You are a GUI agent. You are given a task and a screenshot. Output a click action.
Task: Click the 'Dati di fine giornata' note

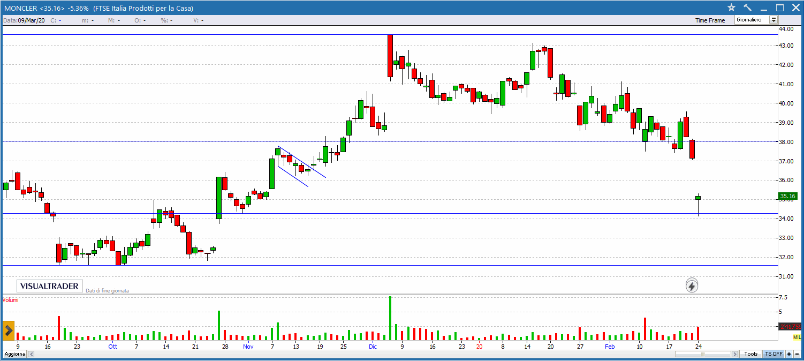click(107, 290)
